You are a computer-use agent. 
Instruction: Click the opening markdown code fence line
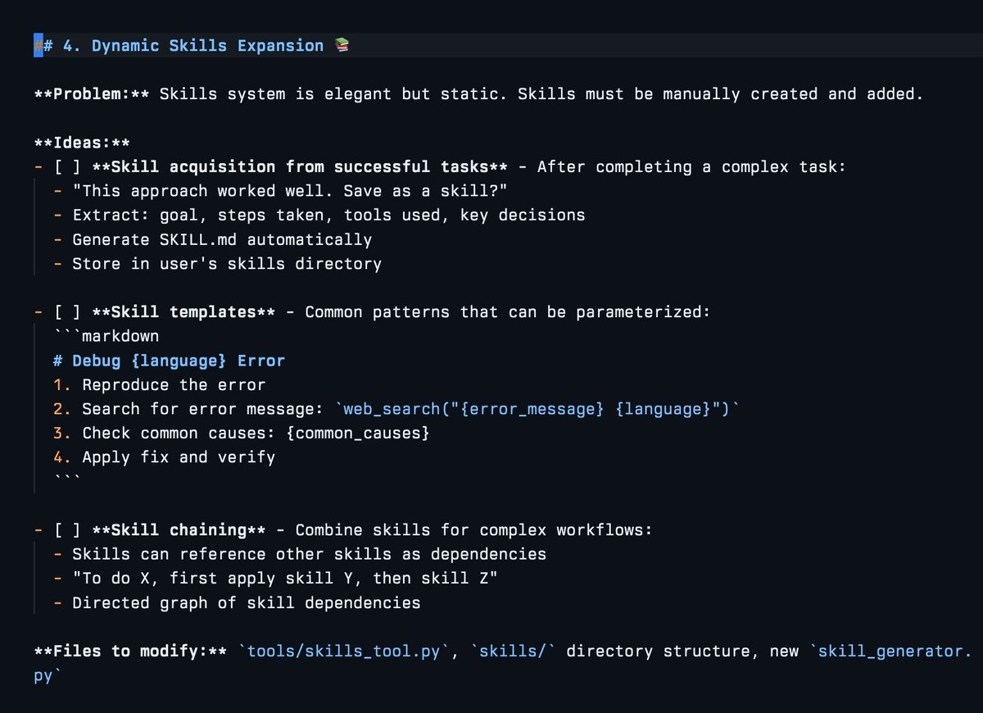[x=106, y=337]
